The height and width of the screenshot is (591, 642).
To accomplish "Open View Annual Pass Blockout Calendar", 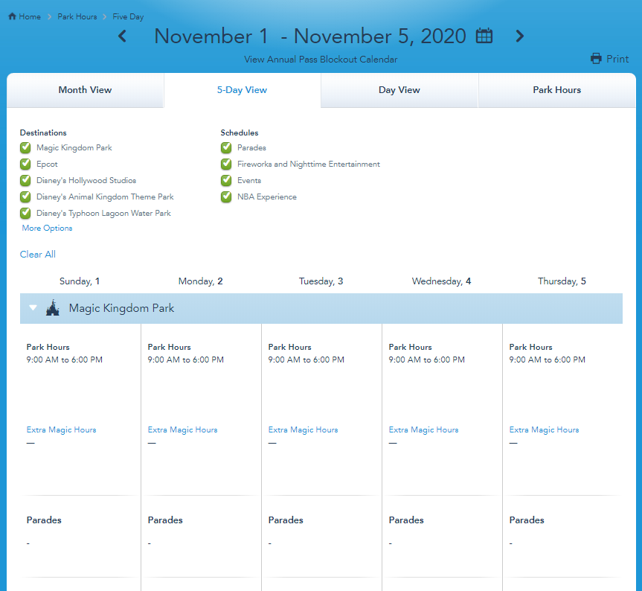I will 321,60.
